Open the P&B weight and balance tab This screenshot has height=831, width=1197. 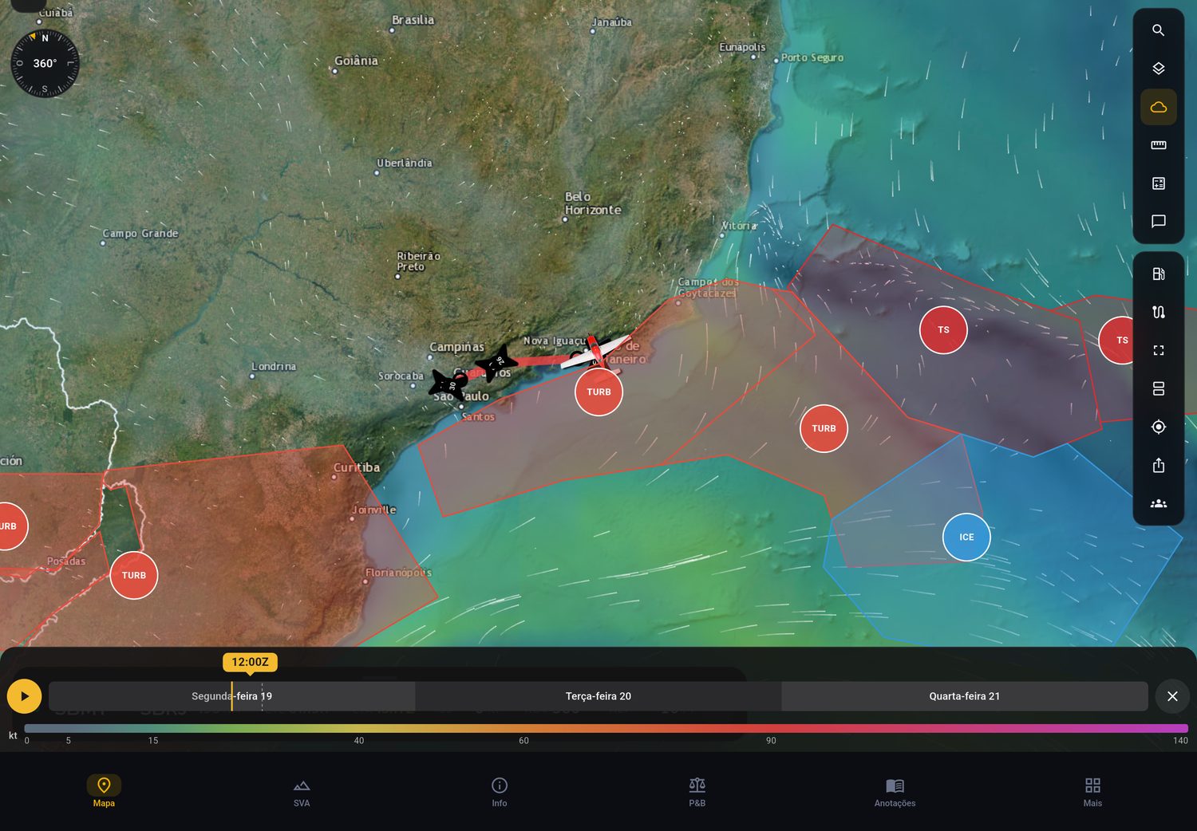(697, 792)
